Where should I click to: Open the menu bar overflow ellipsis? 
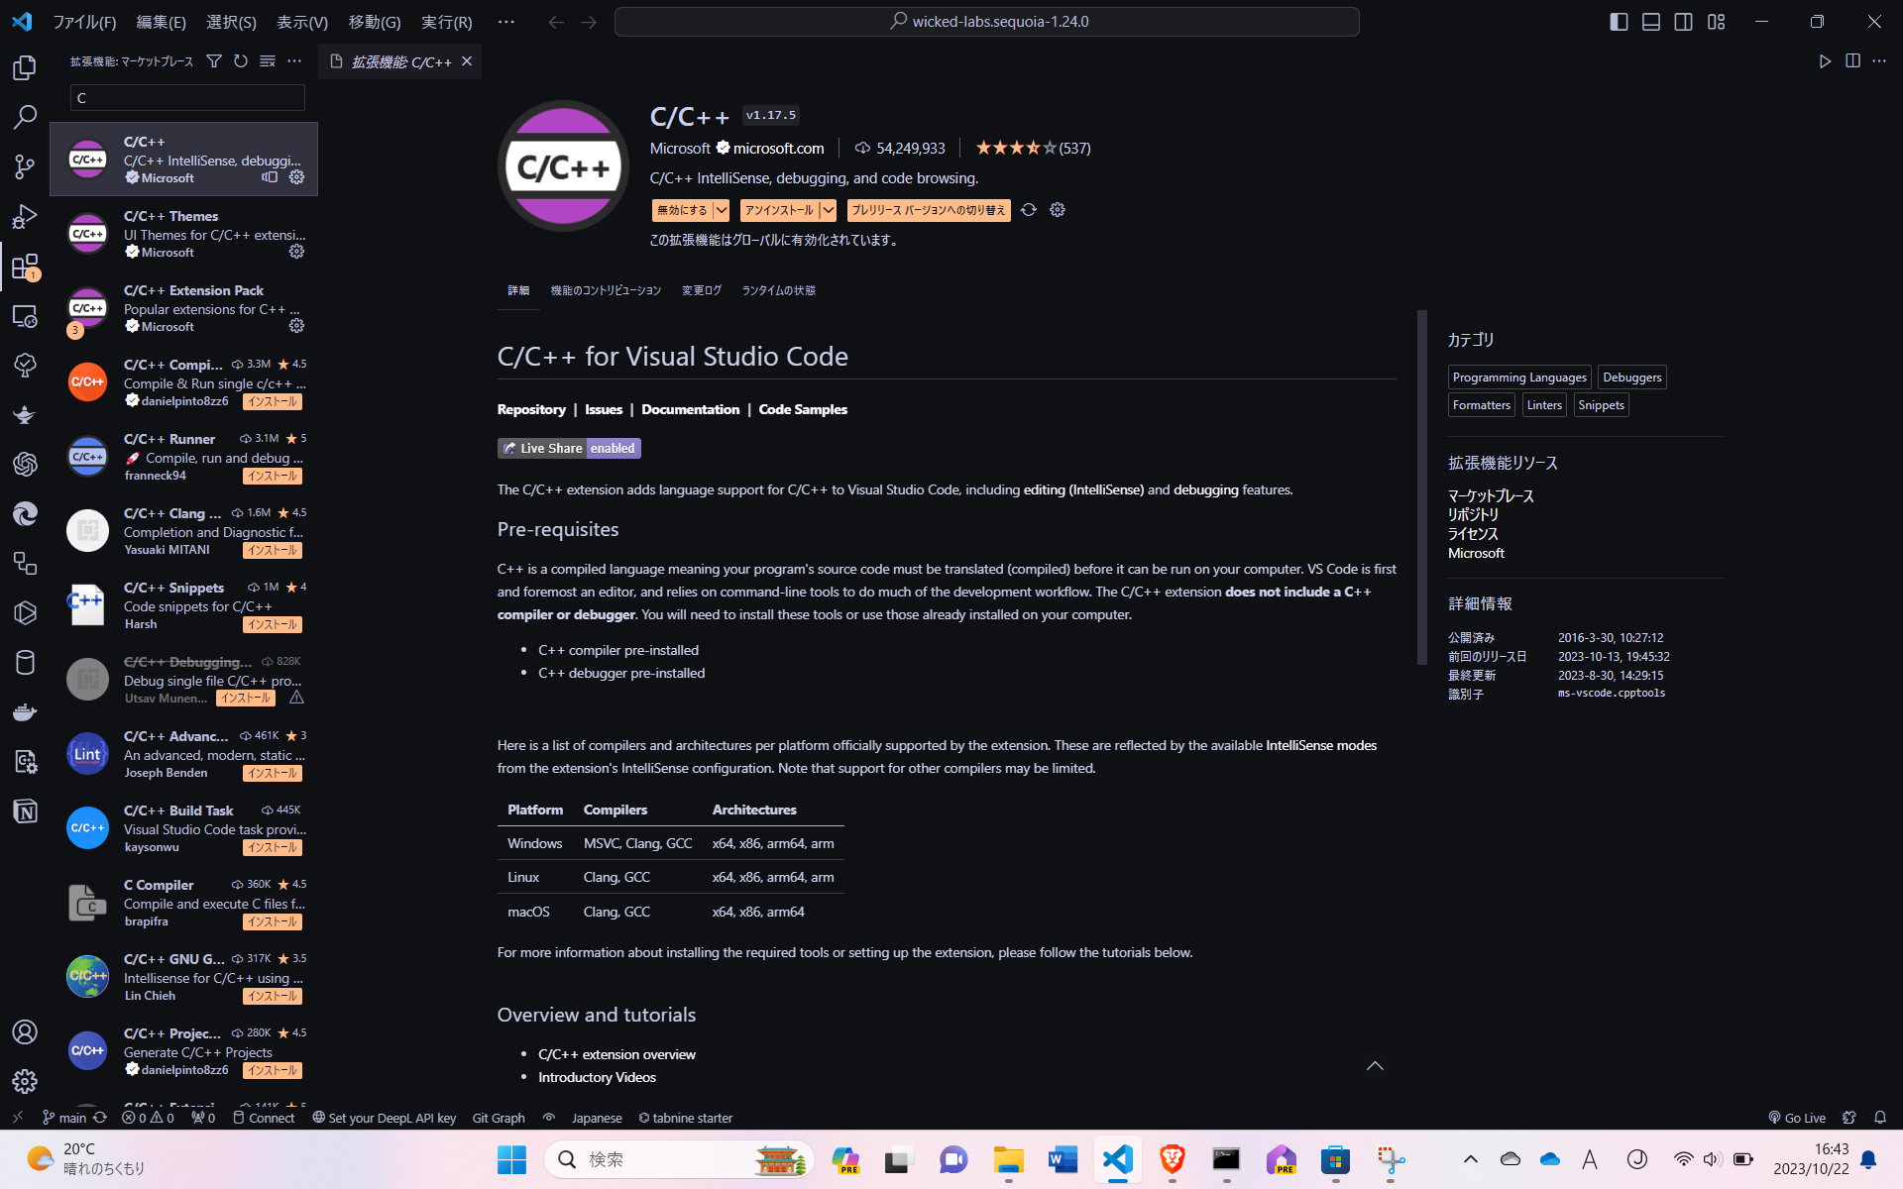click(x=505, y=22)
